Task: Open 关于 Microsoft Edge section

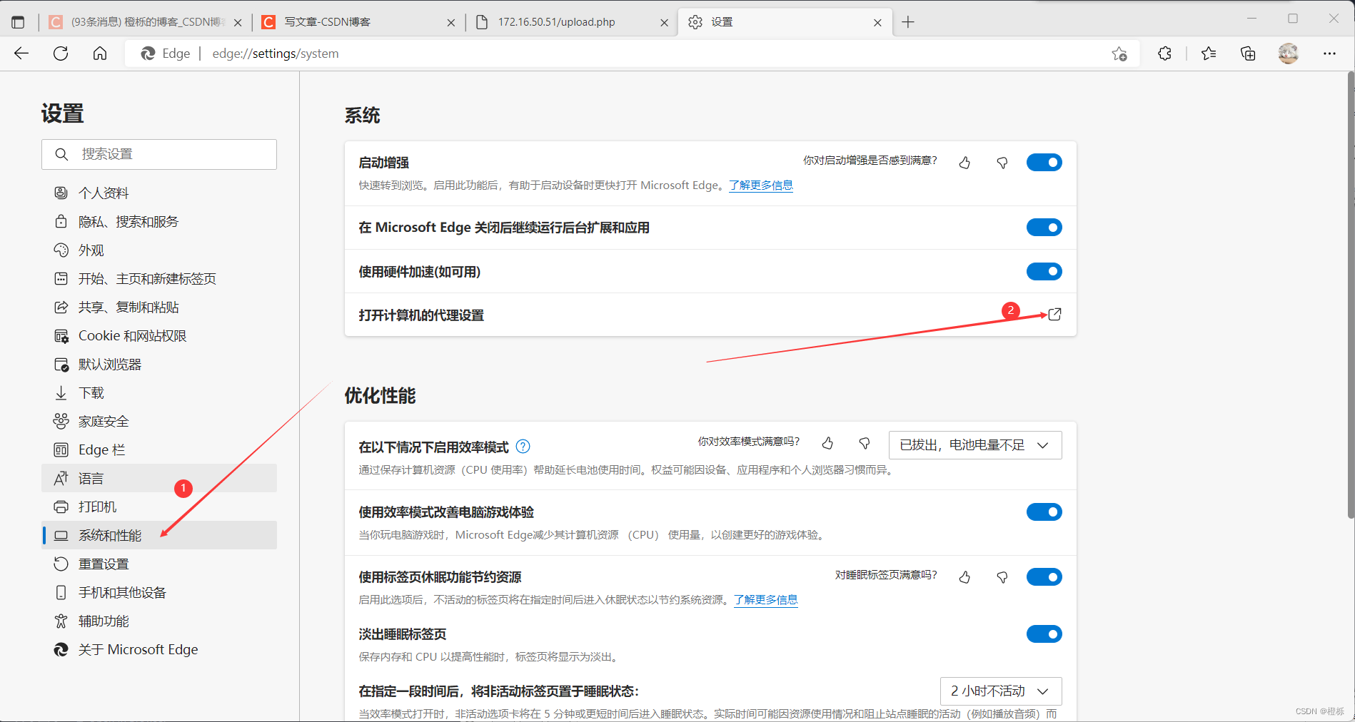Action: [160, 649]
